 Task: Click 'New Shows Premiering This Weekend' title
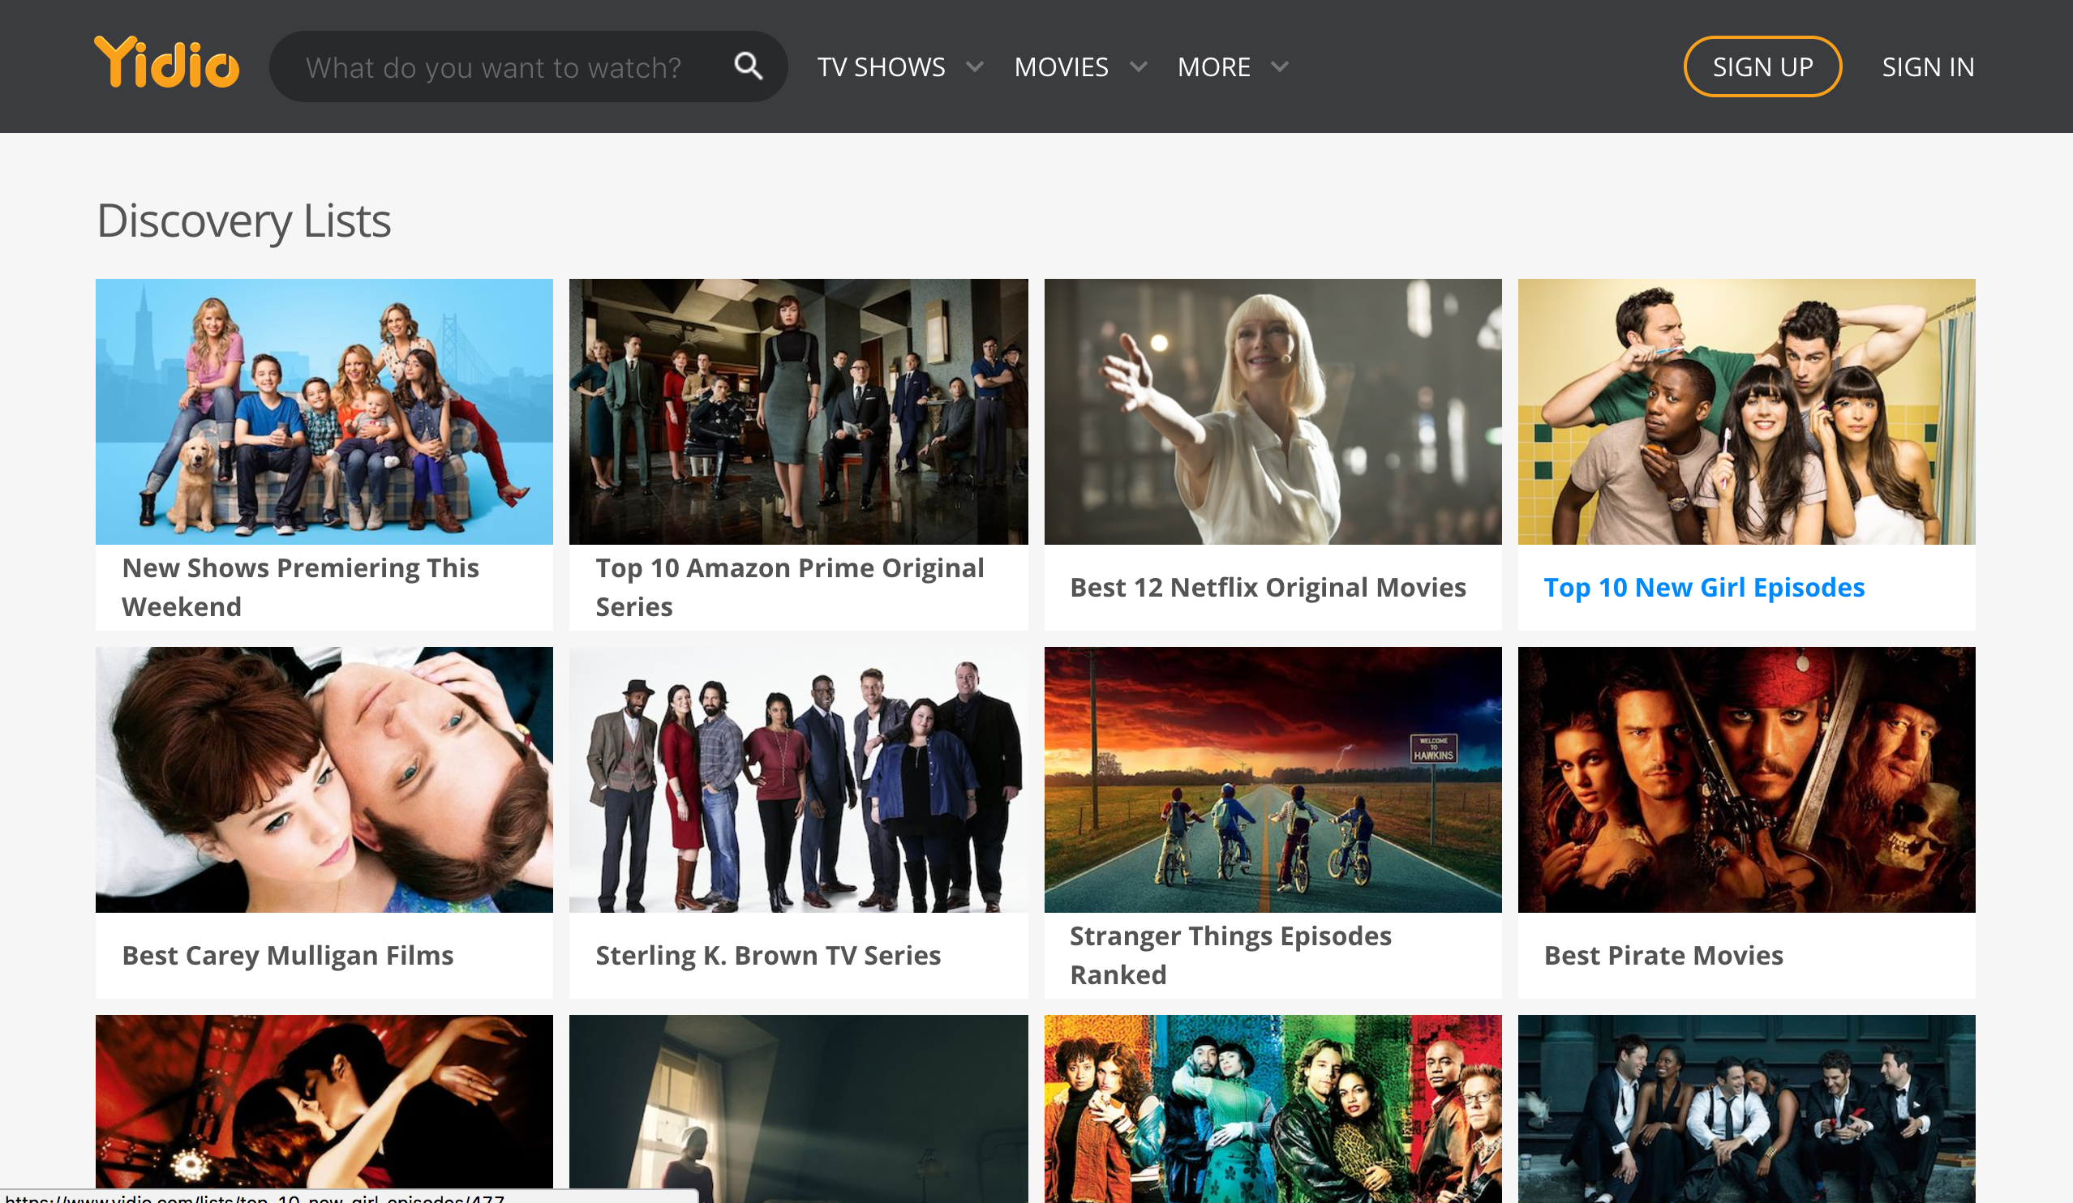(300, 587)
